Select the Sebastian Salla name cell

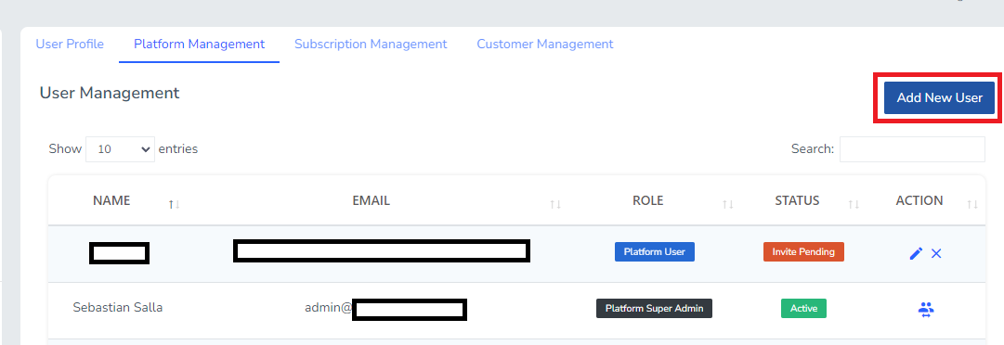click(x=118, y=307)
